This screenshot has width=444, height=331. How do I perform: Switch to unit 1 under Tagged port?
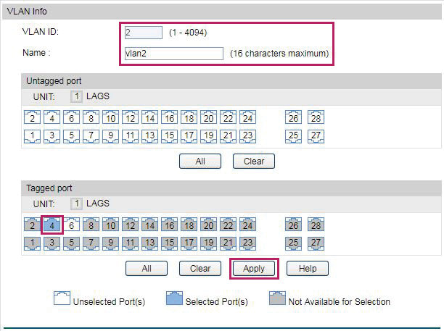pos(76,204)
